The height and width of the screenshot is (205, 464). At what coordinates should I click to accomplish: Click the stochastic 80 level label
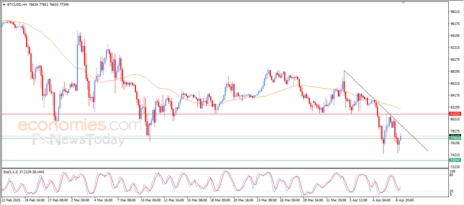click(x=452, y=175)
